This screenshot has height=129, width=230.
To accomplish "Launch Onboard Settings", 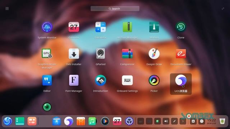I will click(127, 80).
